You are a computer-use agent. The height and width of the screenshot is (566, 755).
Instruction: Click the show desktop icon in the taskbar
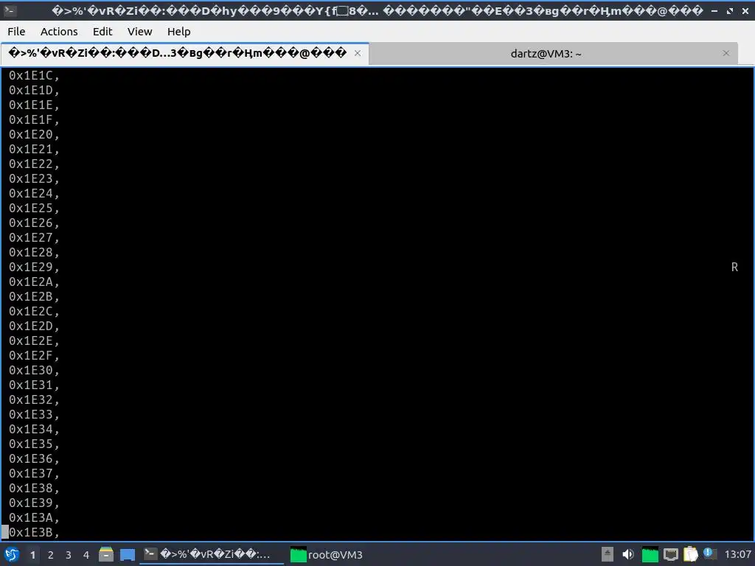click(128, 554)
